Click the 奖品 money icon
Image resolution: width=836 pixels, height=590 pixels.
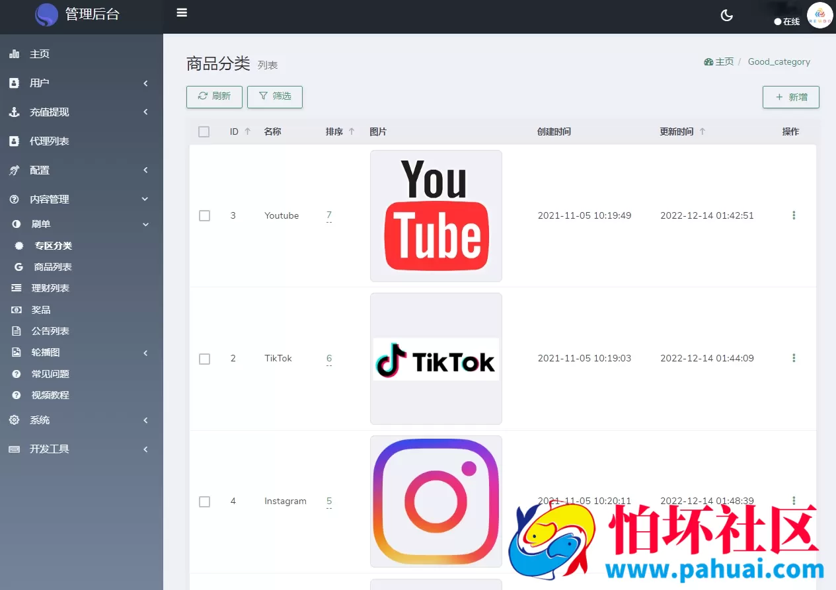(x=17, y=310)
